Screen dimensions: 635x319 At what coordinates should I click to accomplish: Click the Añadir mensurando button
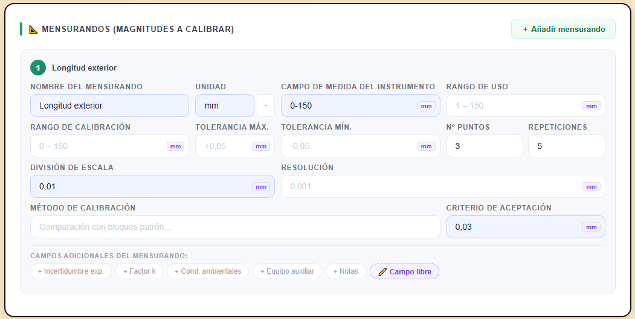(x=563, y=29)
